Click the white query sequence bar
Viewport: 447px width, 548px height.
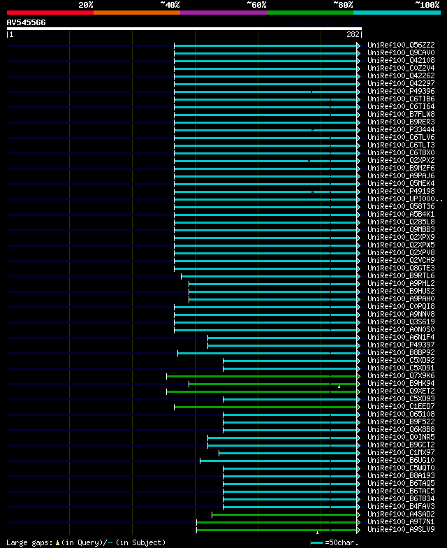[184, 29]
